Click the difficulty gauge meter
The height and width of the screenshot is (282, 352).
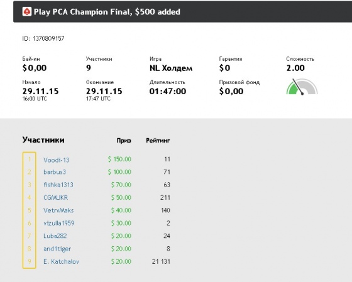coord(302,87)
